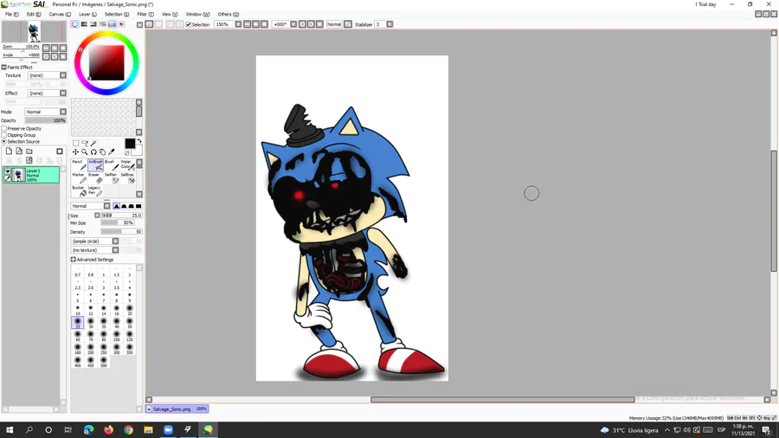Show the color wheel panel
779x438 pixels.
pyautogui.click(x=74, y=24)
